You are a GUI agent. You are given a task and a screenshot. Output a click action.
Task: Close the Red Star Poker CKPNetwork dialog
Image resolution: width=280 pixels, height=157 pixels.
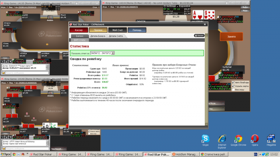[x=205, y=24]
